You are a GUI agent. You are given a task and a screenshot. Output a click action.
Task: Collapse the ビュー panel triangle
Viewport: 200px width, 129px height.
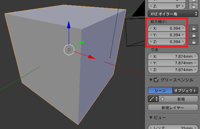[x=151, y=118]
